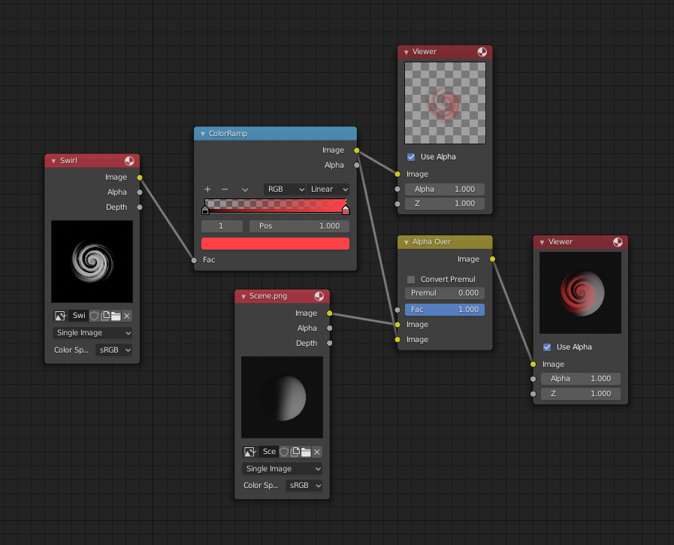Click the Alpha Over Image output socket

point(493,259)
